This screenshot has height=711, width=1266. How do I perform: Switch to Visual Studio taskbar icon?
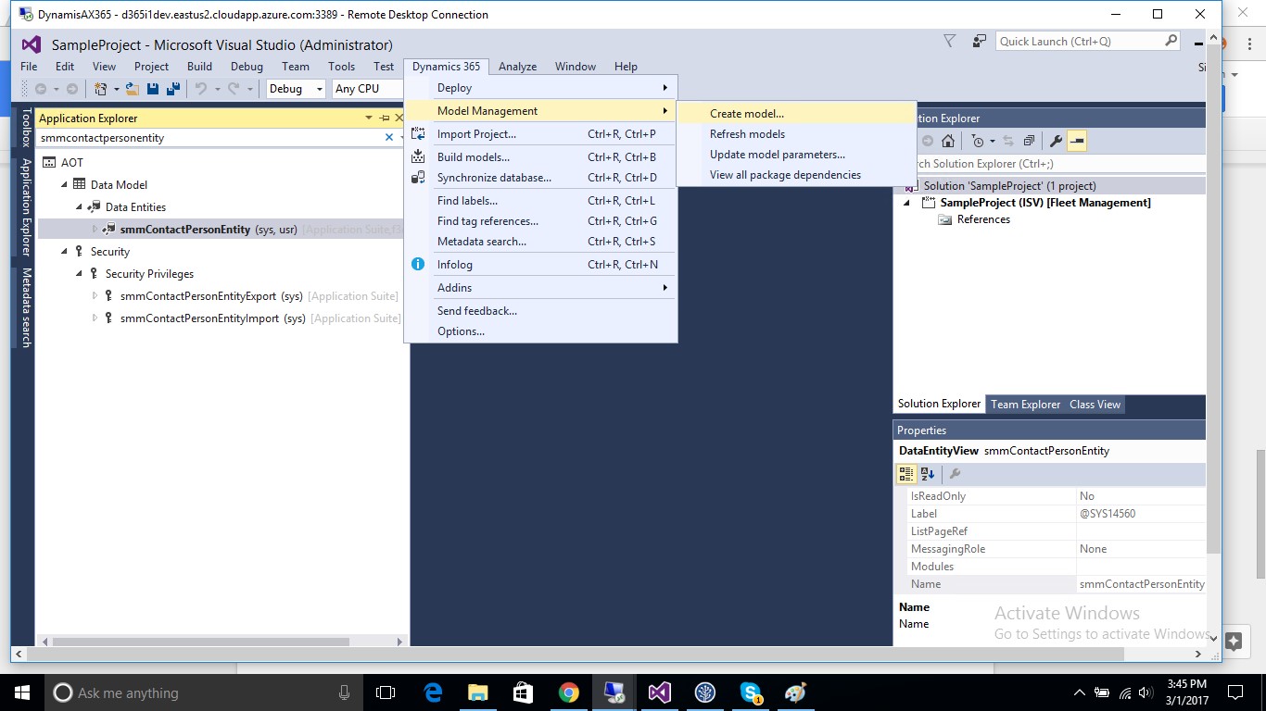point(660,692)
